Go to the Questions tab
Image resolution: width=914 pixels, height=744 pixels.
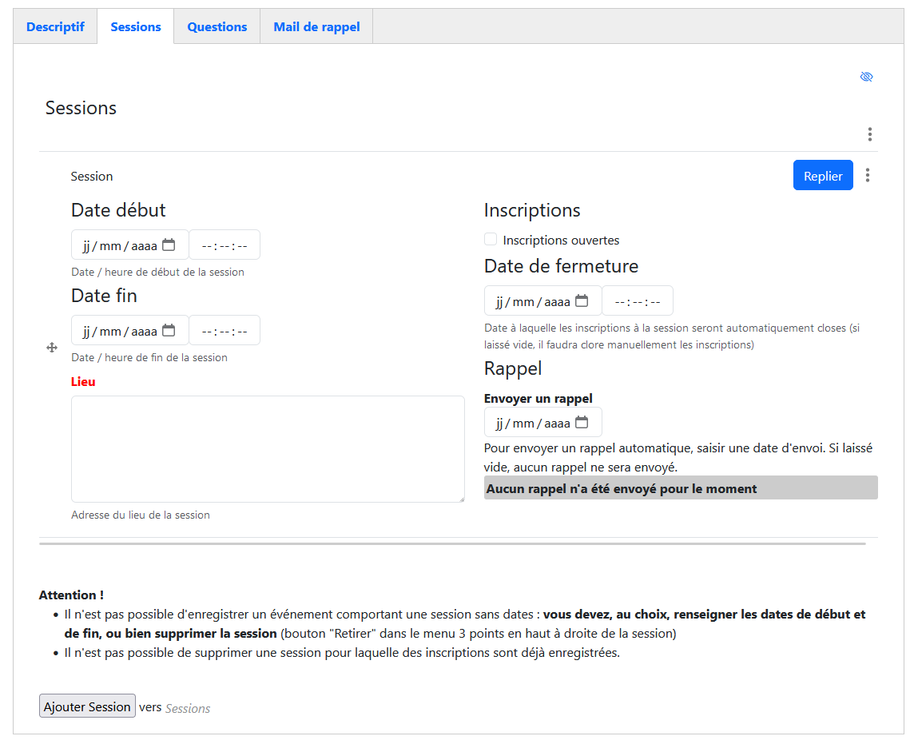pyautogui.click(x=217, y=27)
